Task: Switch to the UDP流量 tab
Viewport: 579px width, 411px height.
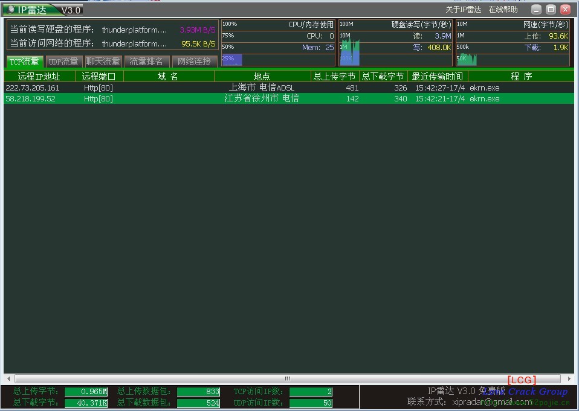Action: 63,62
